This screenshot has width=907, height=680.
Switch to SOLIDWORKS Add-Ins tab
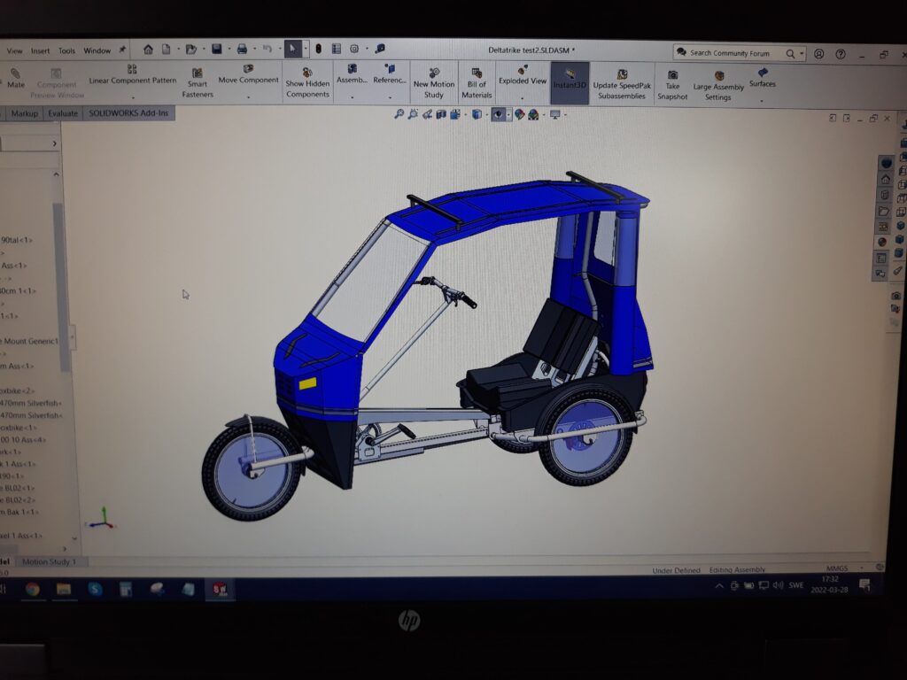pyautogui.click(x=129, y=113)
